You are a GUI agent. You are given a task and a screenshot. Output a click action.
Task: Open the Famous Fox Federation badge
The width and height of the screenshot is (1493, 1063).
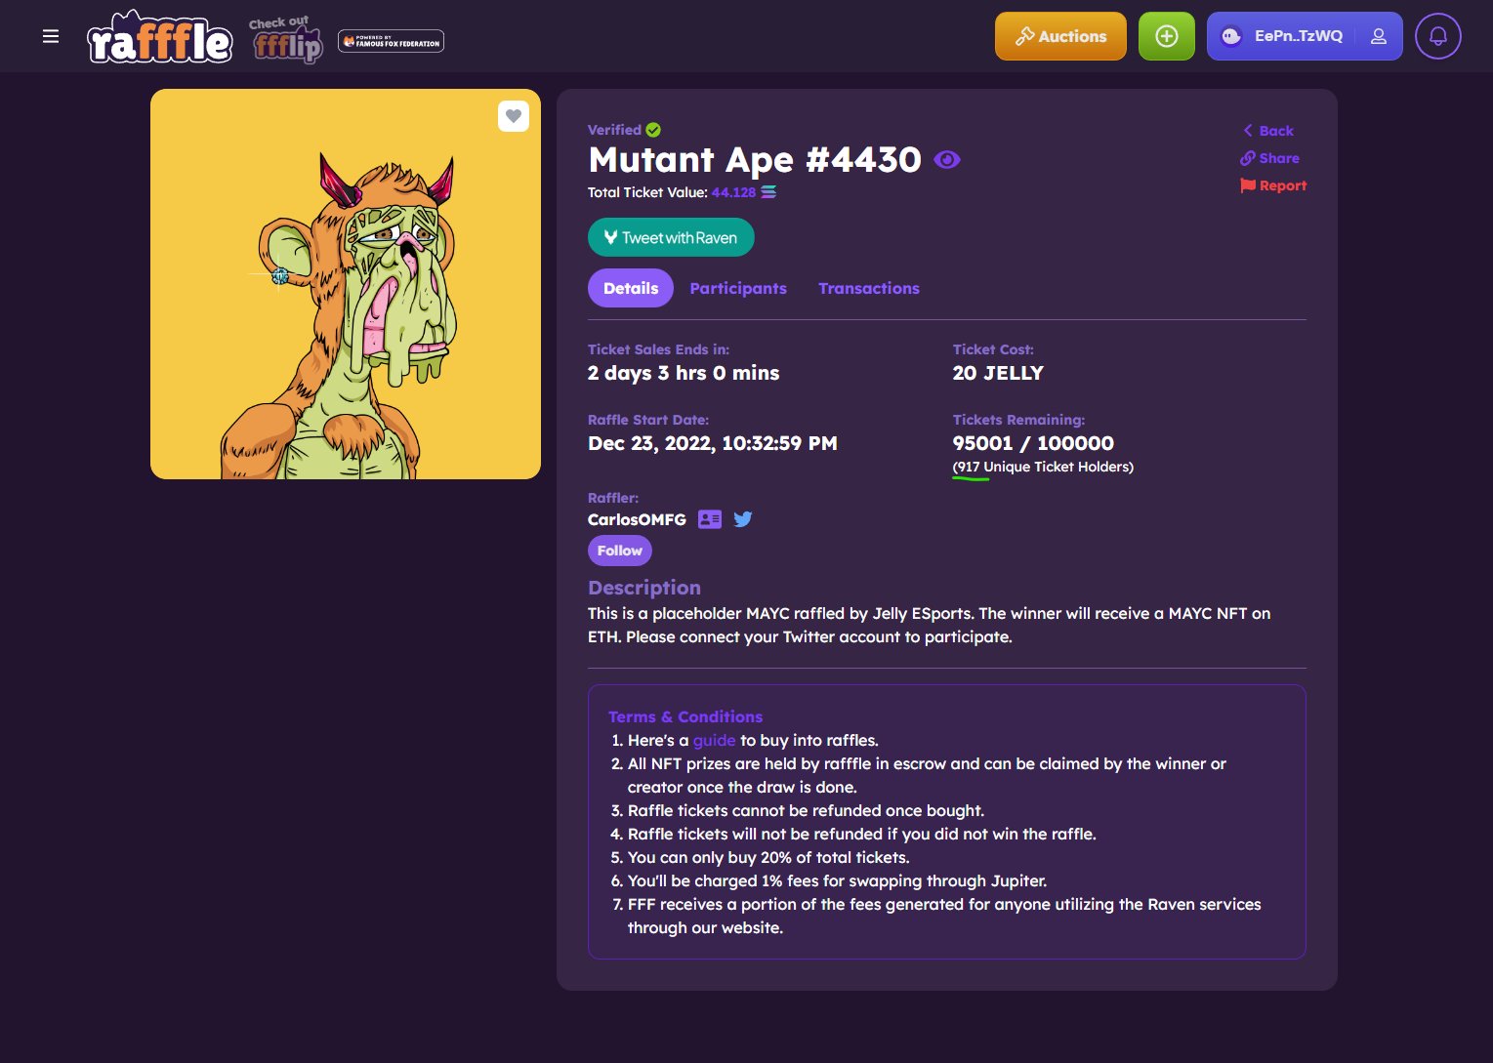391,41
